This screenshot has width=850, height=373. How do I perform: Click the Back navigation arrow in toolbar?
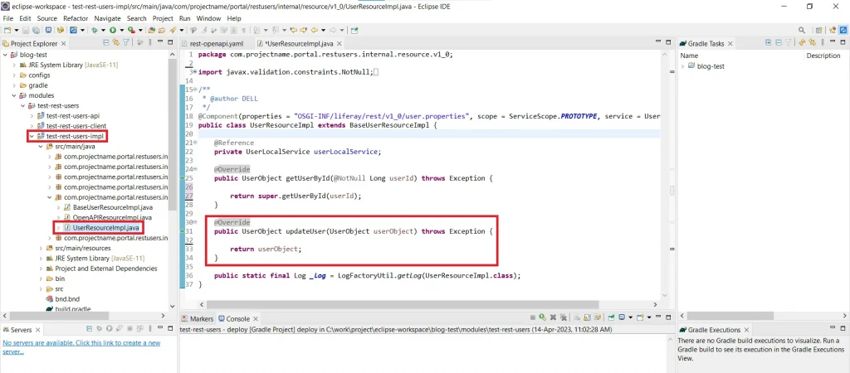point(314,31)
